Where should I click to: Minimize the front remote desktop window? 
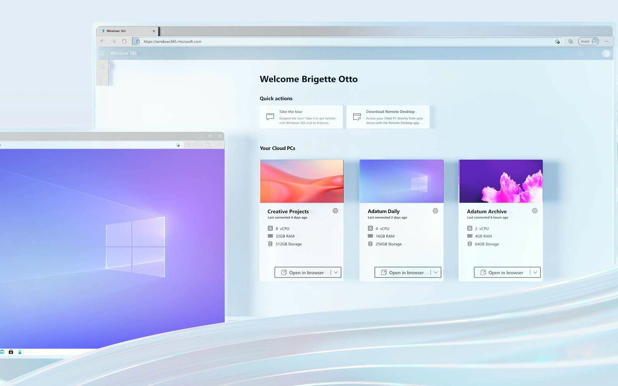point(201,136)
